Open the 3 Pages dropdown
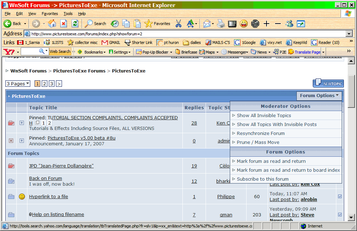The width and height of the screenshot is (357, 231). 18,84
